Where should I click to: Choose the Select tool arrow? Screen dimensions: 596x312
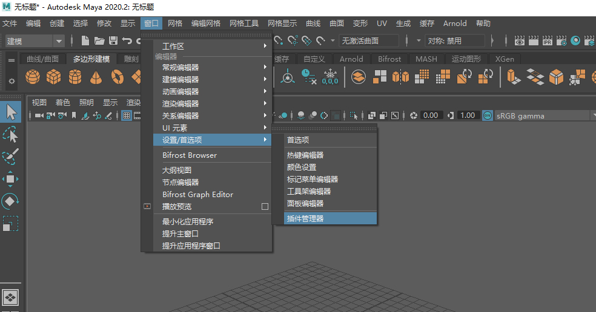tap(11, 112)
